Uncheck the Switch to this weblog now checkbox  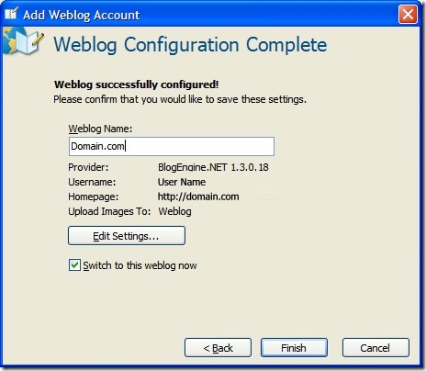(x=74, y=265)
